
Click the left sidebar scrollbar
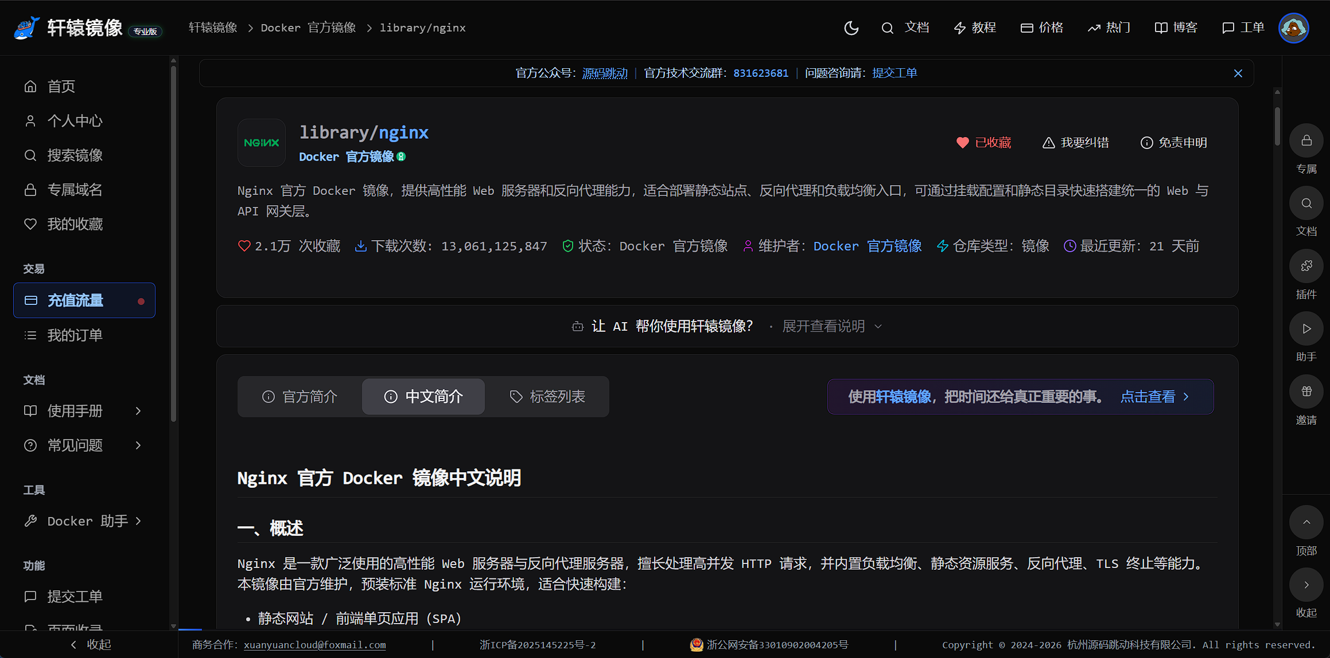point(173,244)
